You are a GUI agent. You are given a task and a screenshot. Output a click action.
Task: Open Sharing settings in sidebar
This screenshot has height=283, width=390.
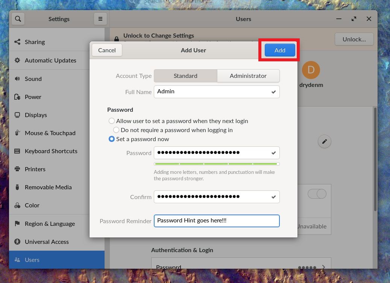tap(57, 42)
